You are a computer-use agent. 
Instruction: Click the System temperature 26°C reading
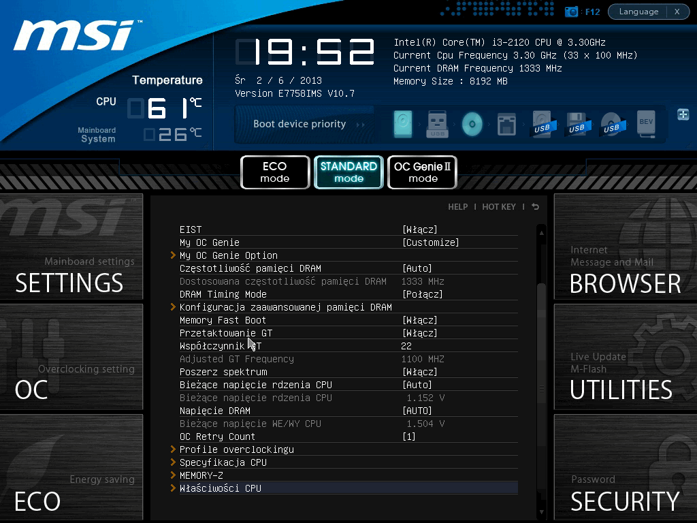coord(172,134)
